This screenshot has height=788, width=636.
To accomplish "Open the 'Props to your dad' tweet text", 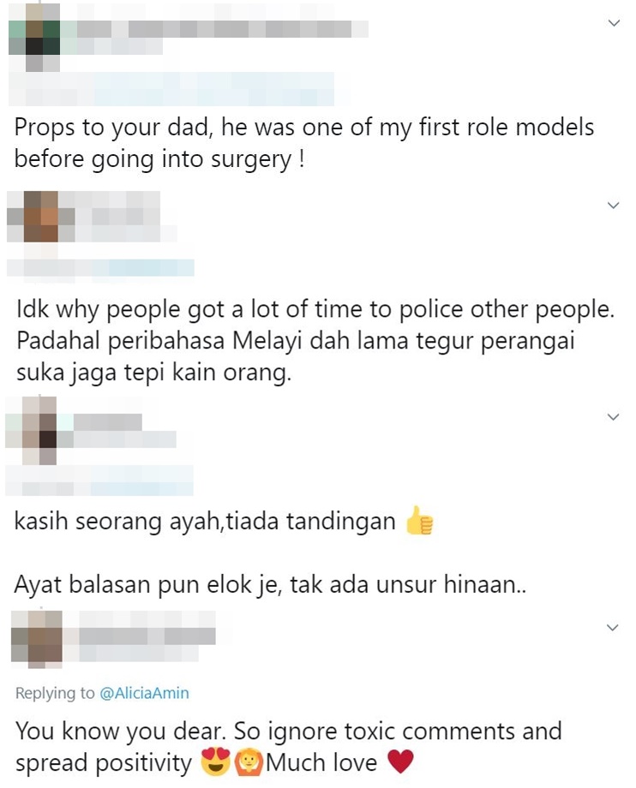I will [x=304, y=143].
